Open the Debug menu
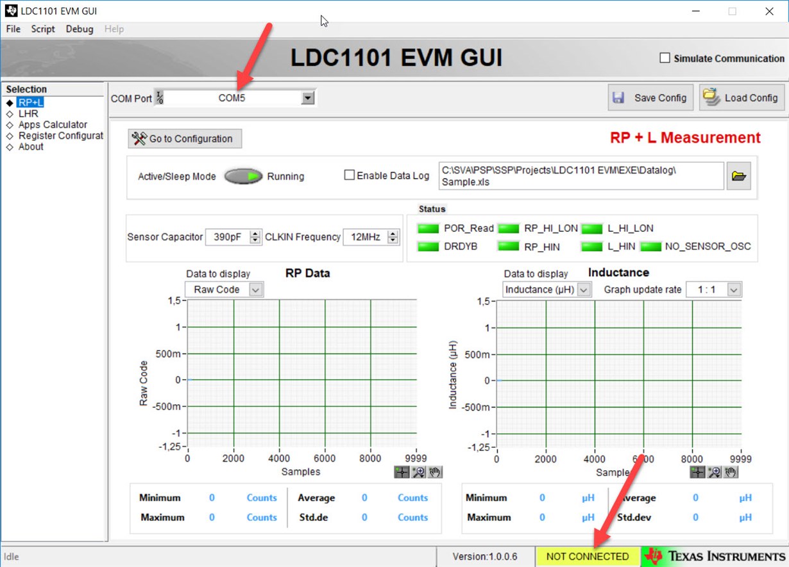 click(x=80, y=29)
